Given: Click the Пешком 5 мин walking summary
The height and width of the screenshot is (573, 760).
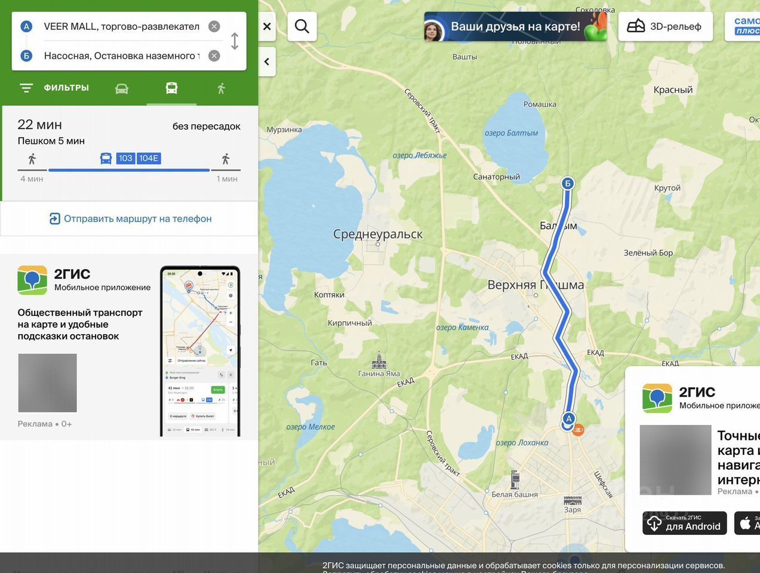Looking at the screenshot, I should (51, 141).
